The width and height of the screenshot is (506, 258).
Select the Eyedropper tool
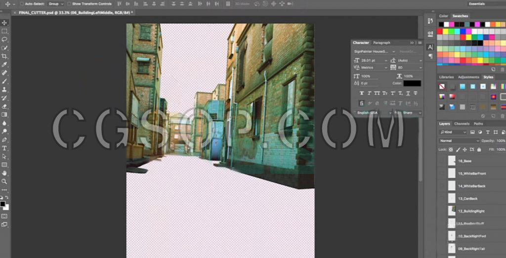[x=4, y=65]
